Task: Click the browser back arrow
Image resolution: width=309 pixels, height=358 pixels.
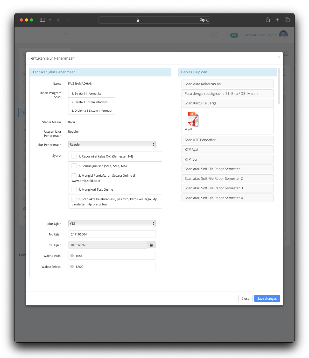Action: [59, 20]
